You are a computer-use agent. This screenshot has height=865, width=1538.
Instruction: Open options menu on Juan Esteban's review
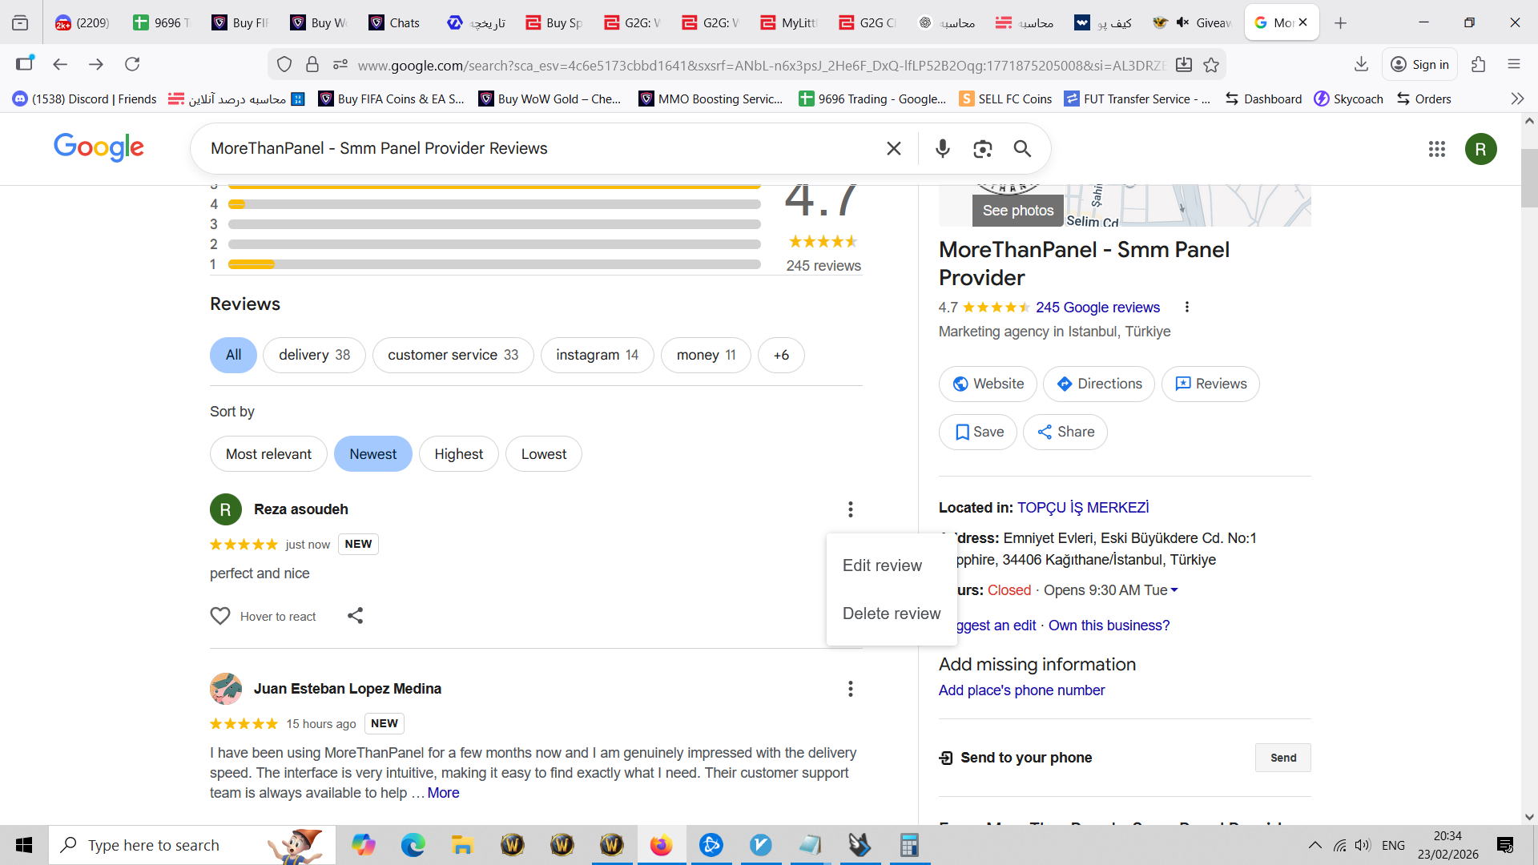[850, 689]
